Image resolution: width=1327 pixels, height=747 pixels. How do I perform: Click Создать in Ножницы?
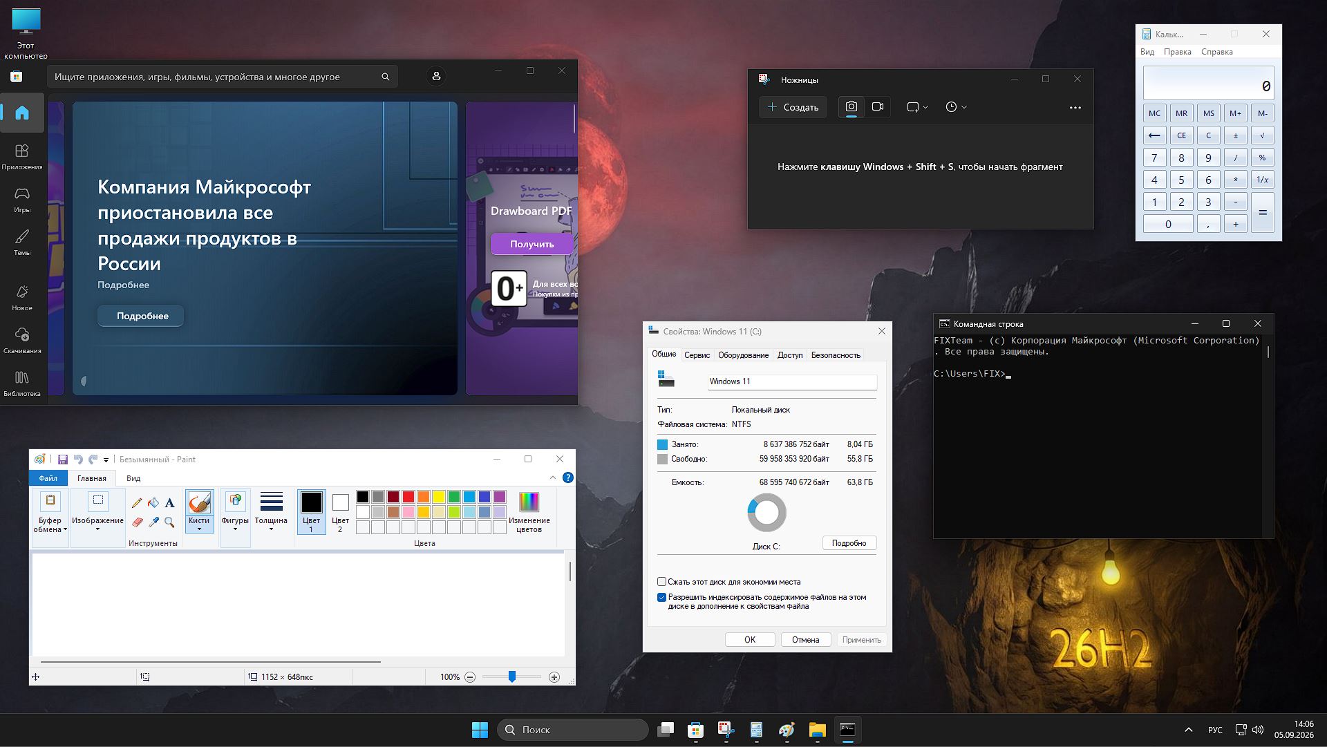click(x=793, y=107)
